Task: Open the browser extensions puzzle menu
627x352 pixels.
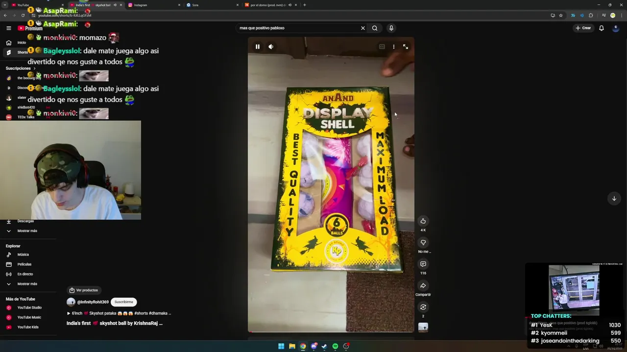Action: click(x=591, y=15)
